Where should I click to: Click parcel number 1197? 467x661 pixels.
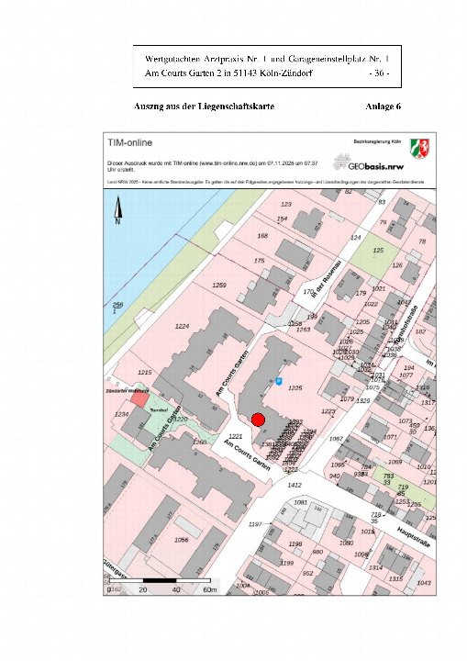255,524
